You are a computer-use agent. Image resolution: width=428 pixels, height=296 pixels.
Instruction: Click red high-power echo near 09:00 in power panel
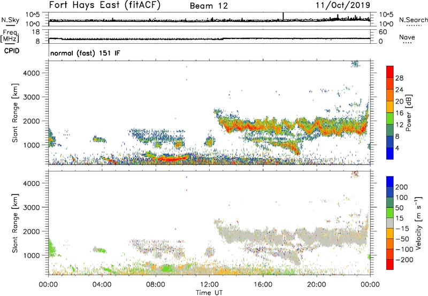coord(171,158)
